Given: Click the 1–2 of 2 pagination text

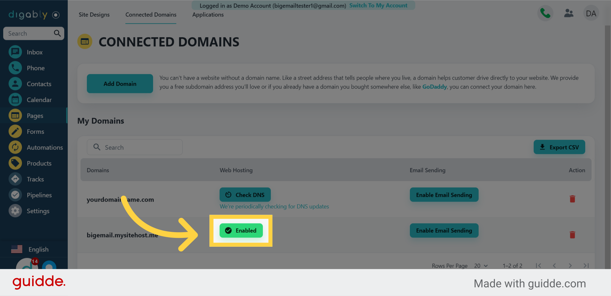Looking at the screenshot, I should pos(512,266).
